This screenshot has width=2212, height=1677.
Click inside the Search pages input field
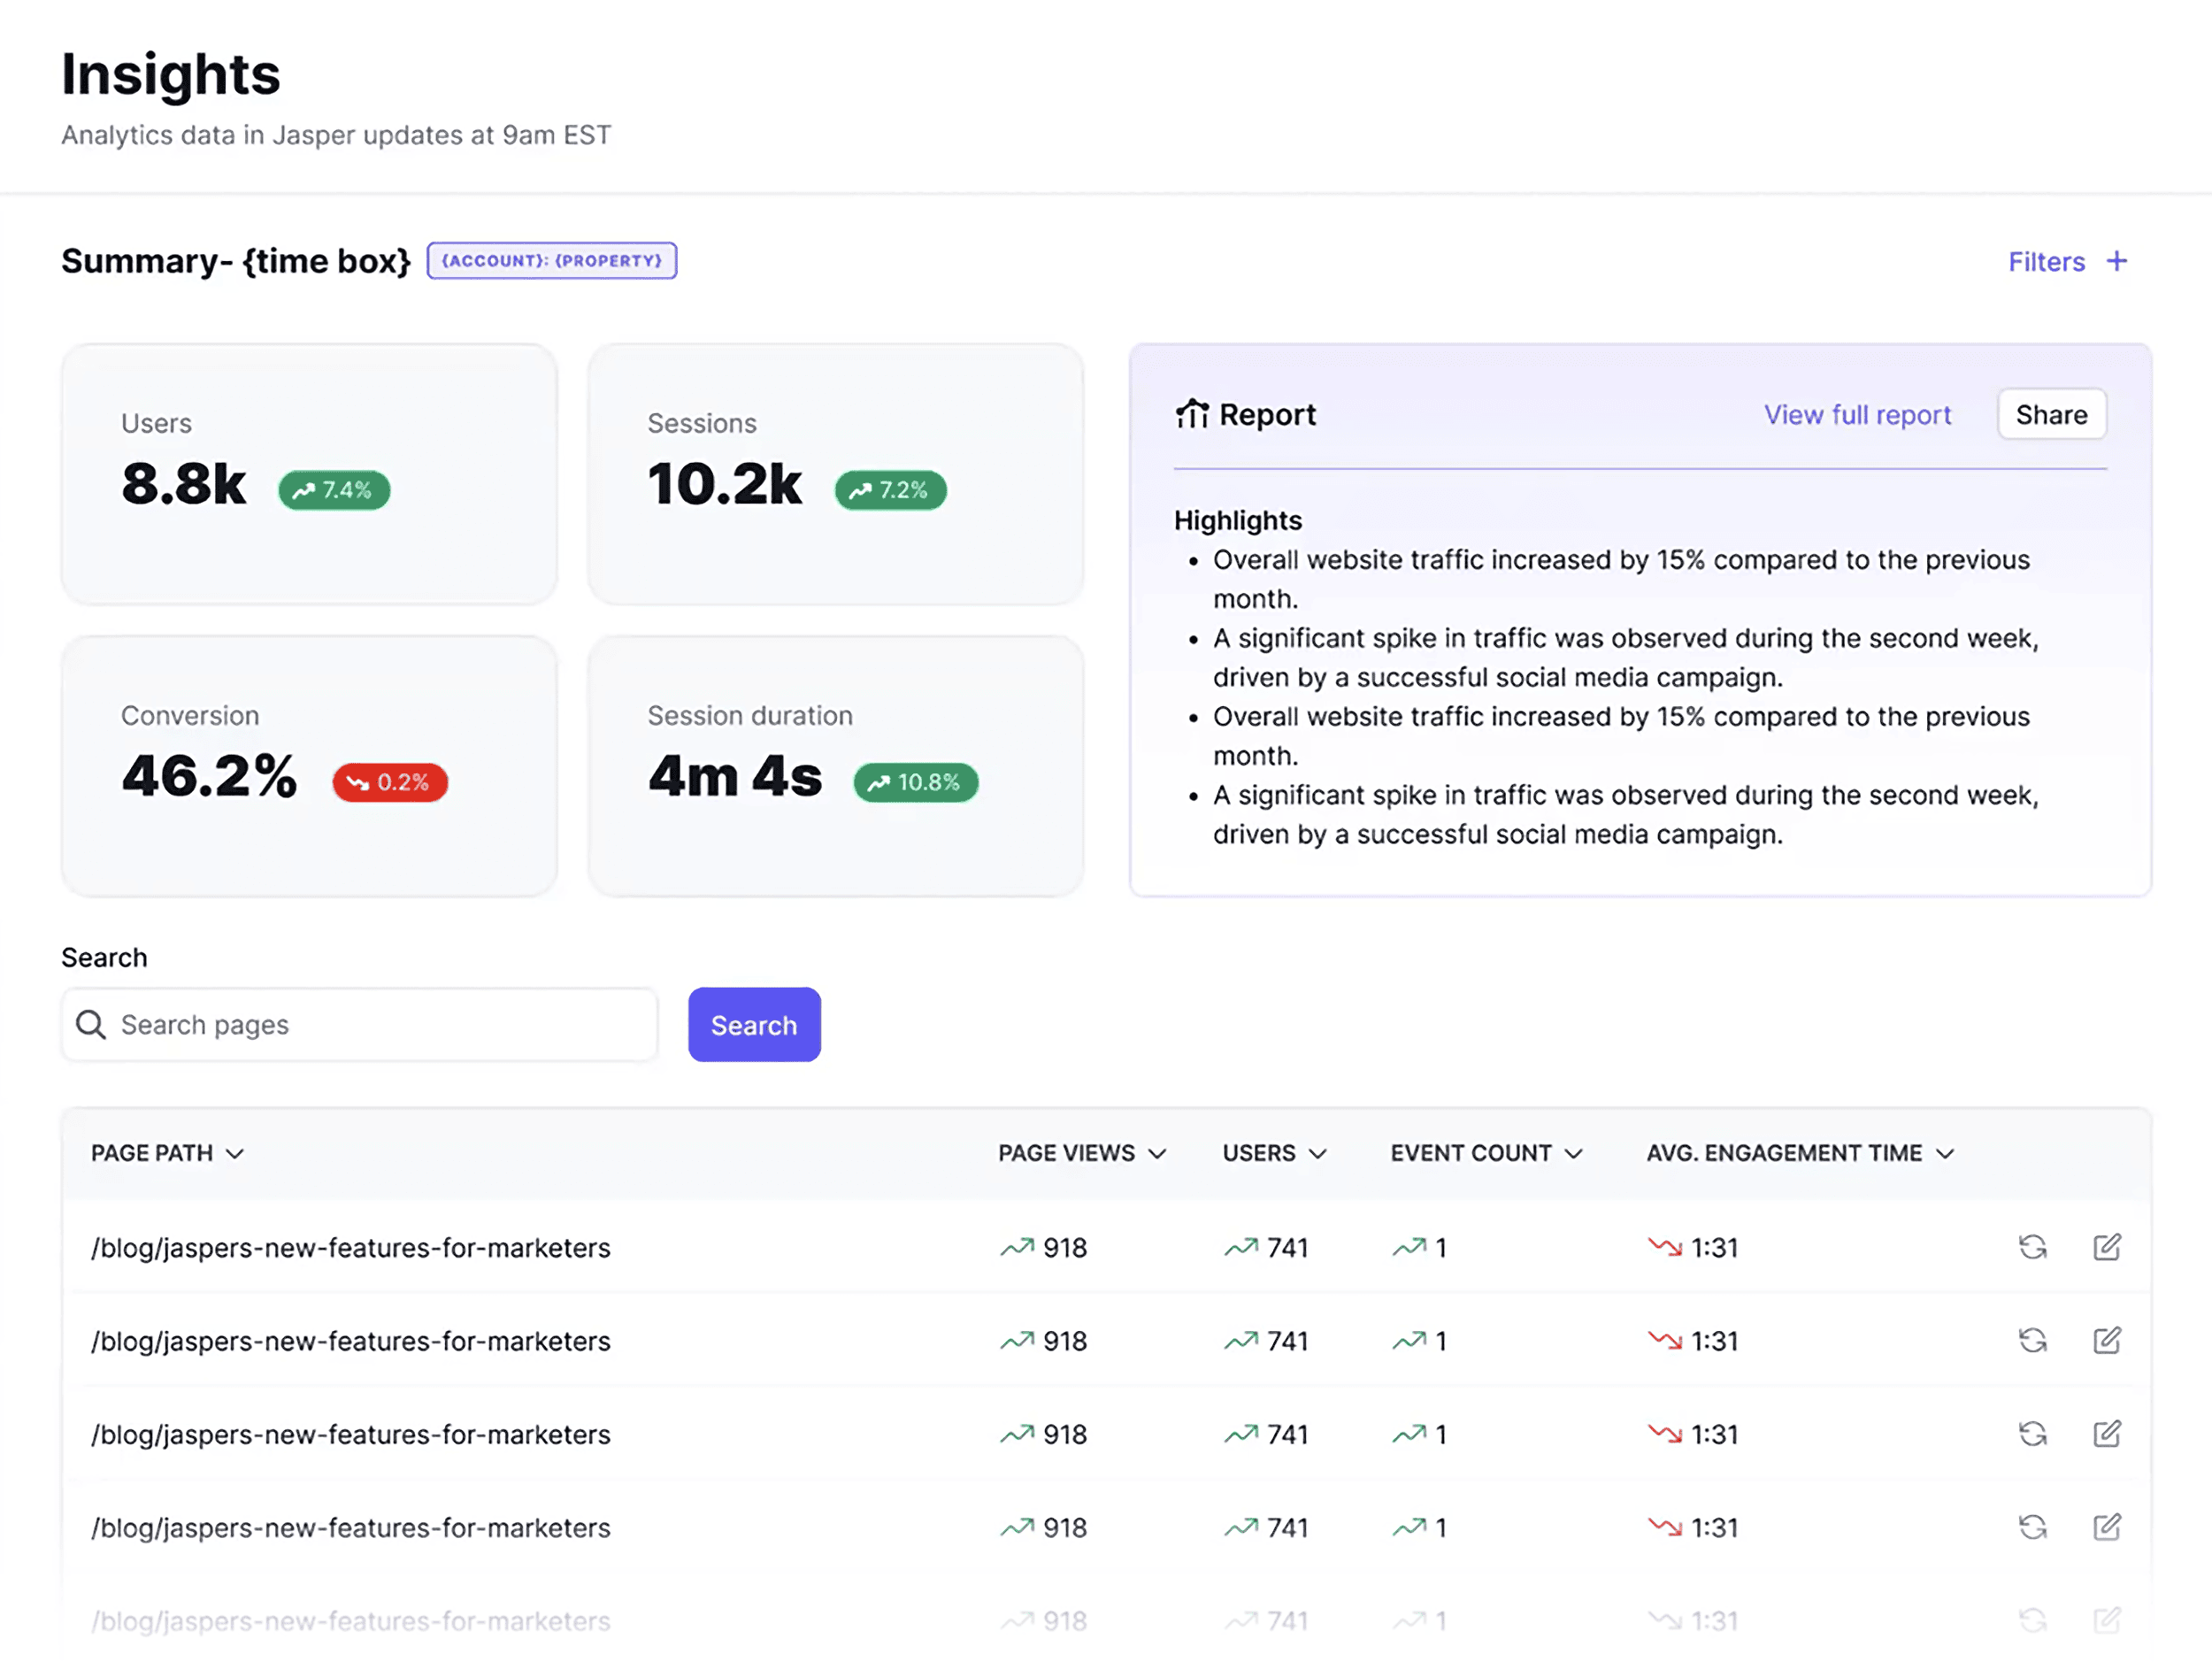pyautogui.click(x=360, y=1024)
